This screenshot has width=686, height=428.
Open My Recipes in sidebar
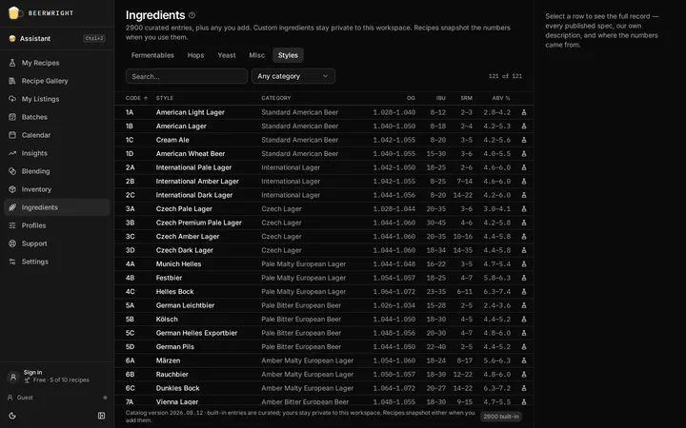pyautogui.click(x=57, y=63)
